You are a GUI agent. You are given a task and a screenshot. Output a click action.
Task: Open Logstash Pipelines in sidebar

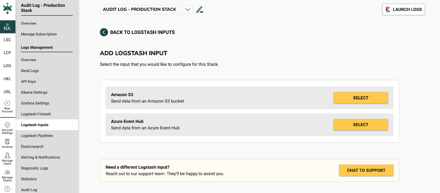tap(37, 136)
